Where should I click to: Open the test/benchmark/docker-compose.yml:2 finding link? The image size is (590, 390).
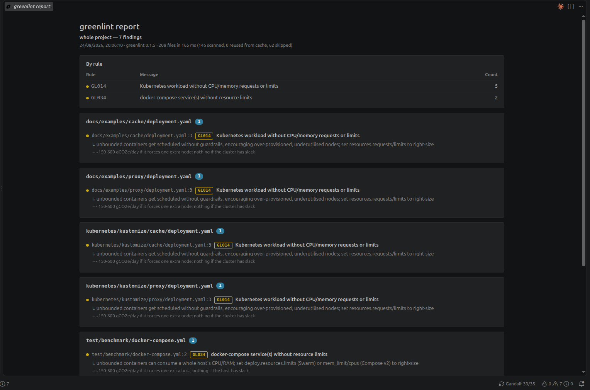coord(139,354)
